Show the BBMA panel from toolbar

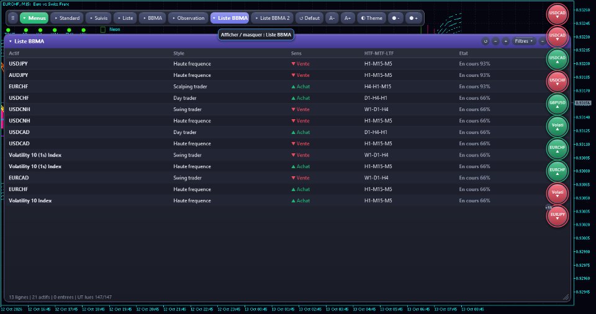(153, 18)
